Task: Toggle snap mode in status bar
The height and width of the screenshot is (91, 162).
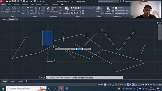Action: pos(108,85)
